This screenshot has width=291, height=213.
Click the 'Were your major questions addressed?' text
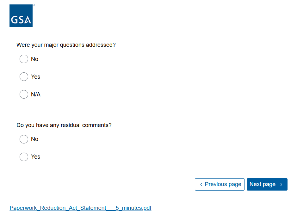[x=66, y=45]
